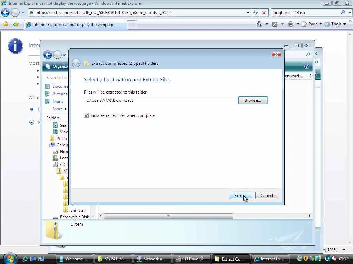Switch to the Welcome taskbar button

74,259
